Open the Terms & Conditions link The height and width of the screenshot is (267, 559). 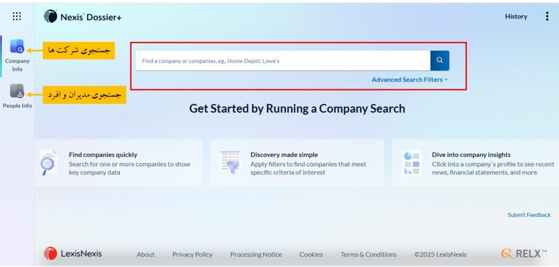[368, 254]
